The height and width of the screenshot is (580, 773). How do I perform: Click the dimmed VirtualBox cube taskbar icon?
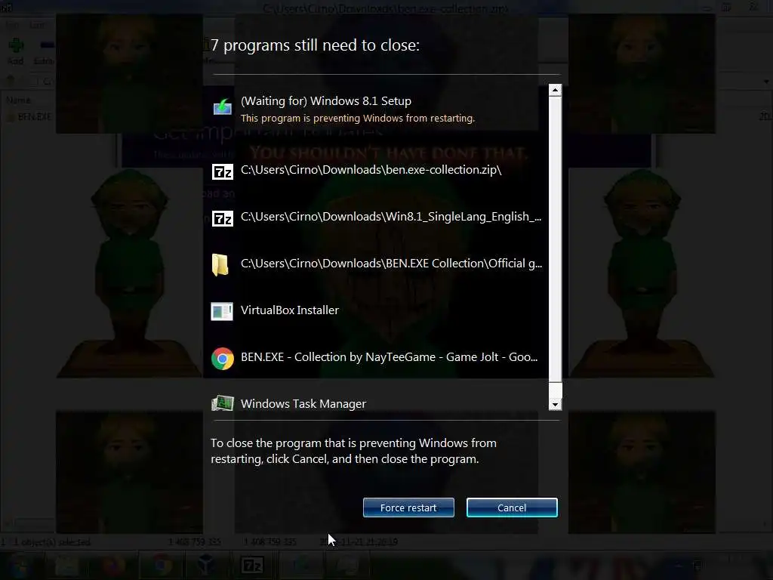tap(206, 565)
